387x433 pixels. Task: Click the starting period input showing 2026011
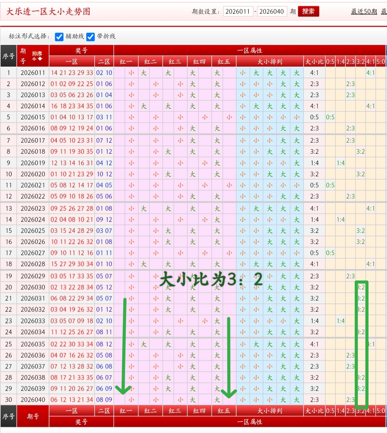pos(238,11)
